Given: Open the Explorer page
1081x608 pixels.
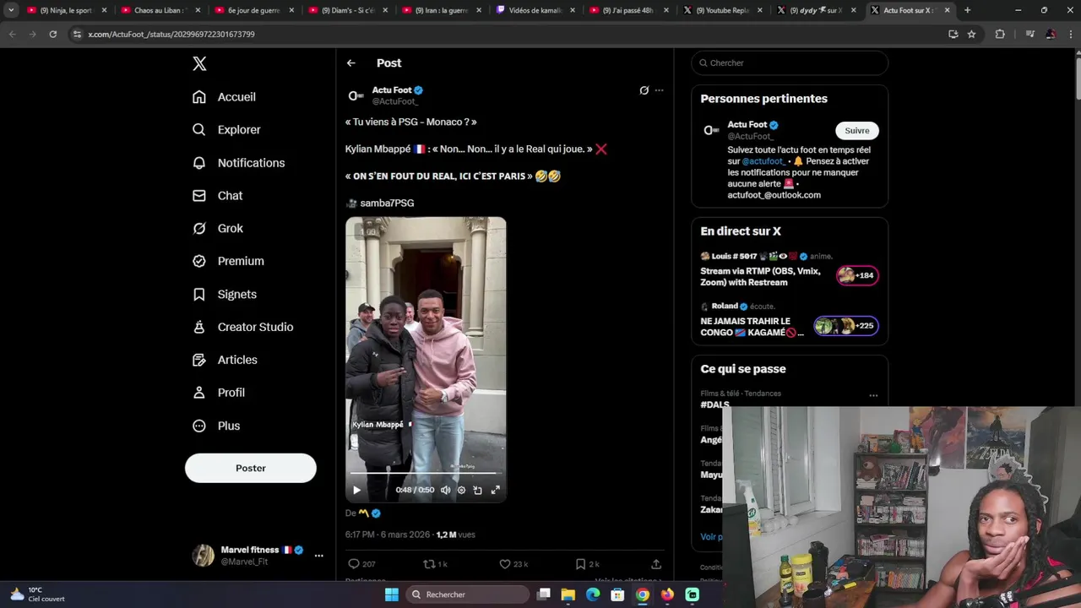Looking at the screenshot, I should [x=226, y=130].
